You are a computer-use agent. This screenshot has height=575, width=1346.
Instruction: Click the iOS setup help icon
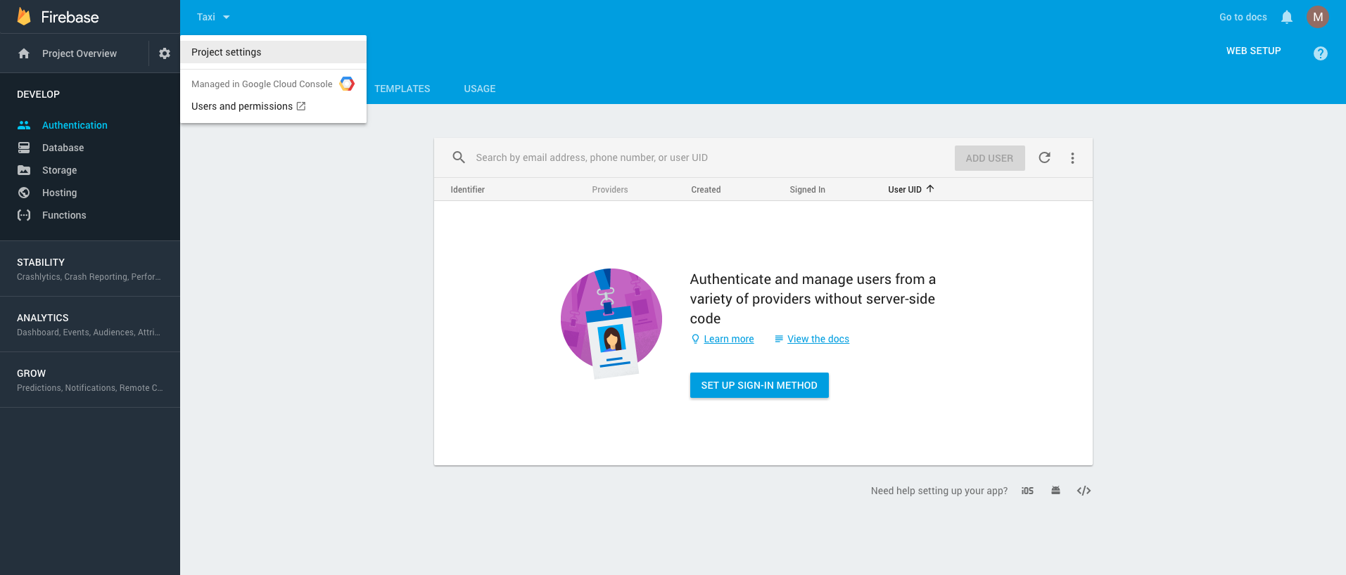1027,491
